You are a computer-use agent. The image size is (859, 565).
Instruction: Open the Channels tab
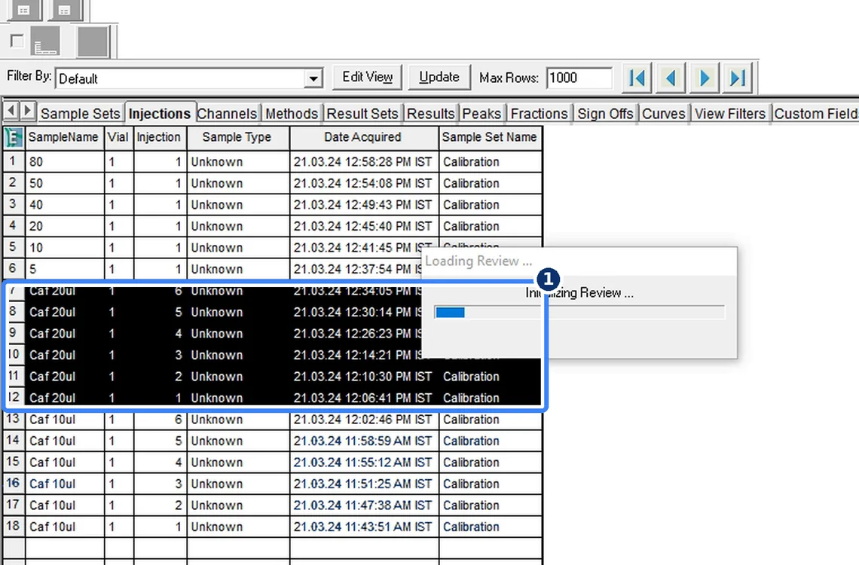[228, 113]
